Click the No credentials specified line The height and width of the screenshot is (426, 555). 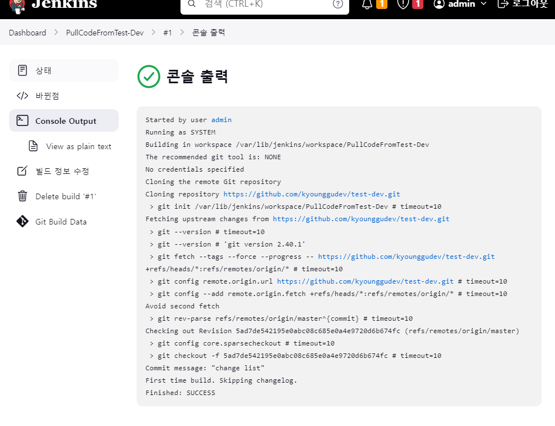point(195,169)
